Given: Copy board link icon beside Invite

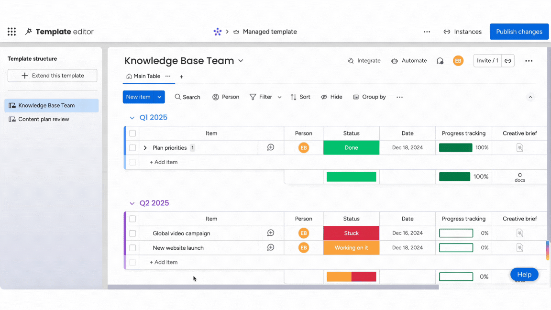Looking at the screenshot, I should (x=508, y=61).
